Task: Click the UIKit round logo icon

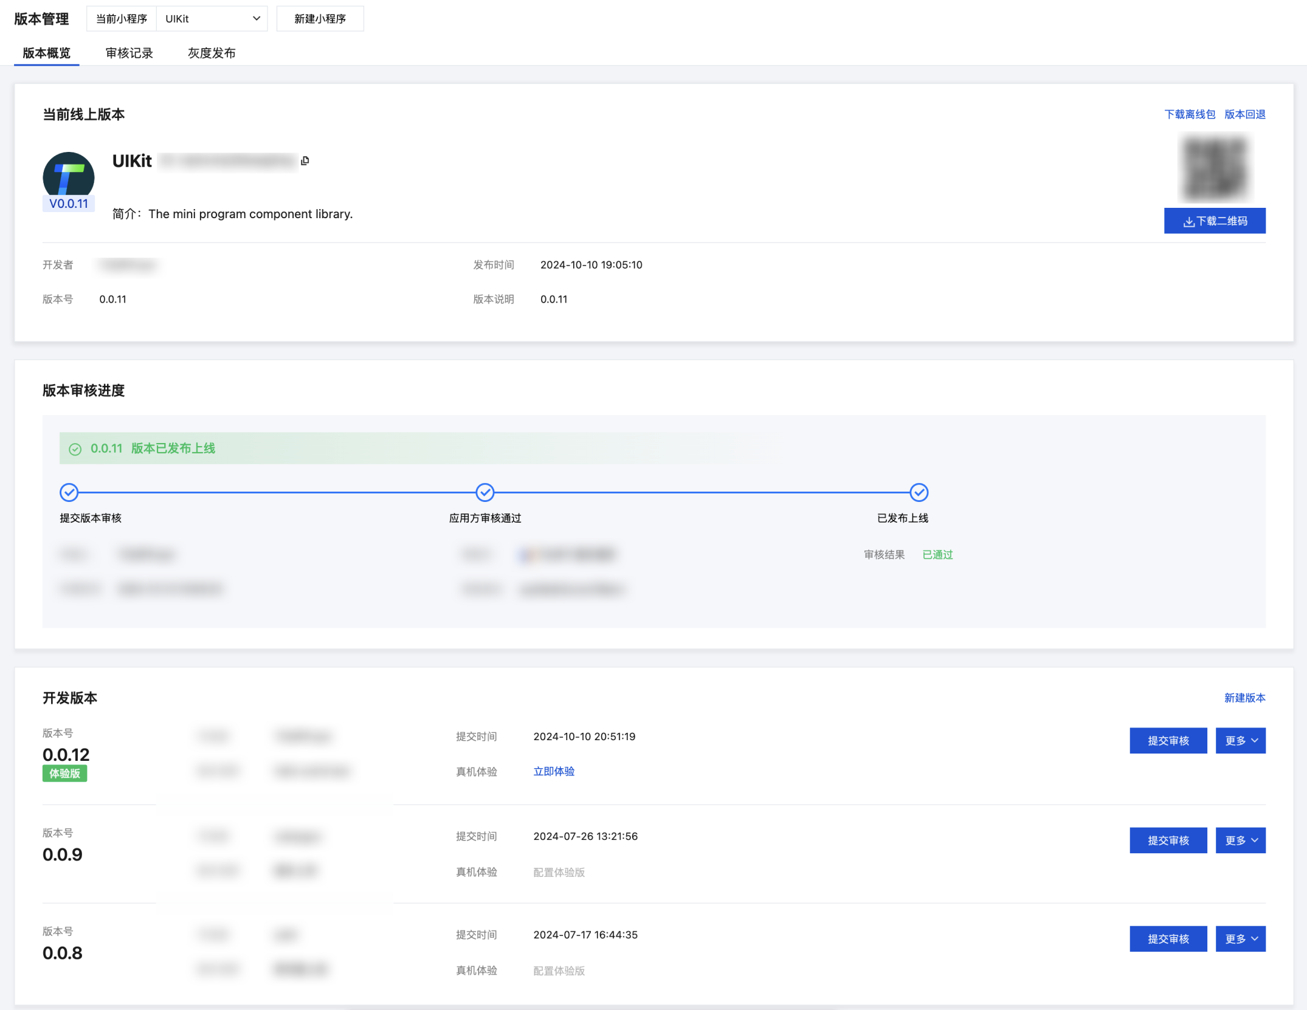Action: [69, 176]
